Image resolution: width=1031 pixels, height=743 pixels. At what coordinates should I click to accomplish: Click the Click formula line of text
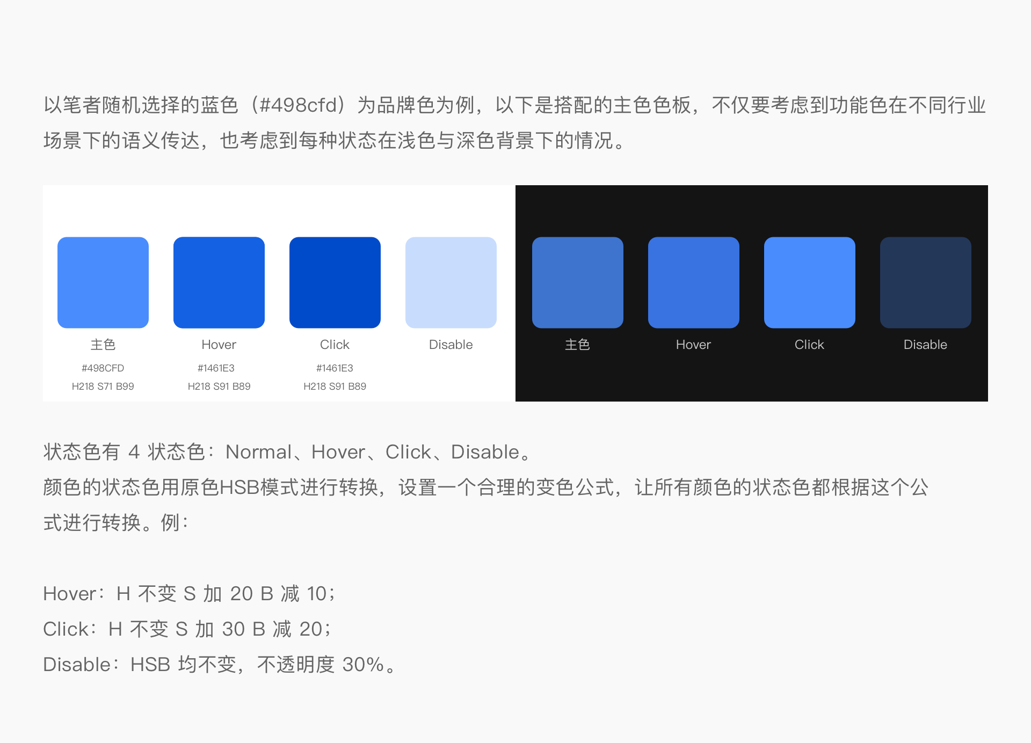click(187, 629)
